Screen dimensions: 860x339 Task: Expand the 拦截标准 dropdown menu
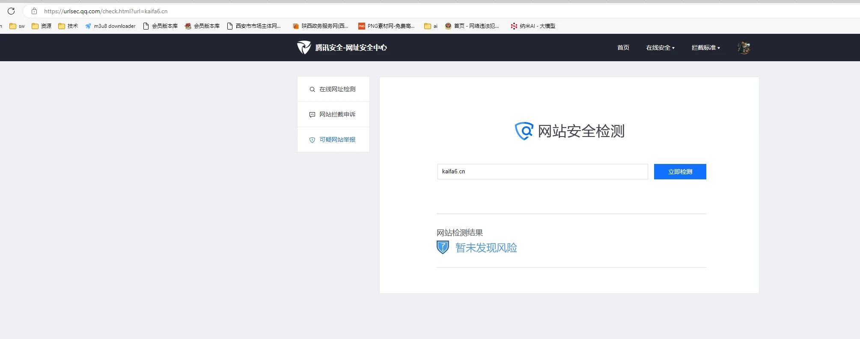(705, 48)
